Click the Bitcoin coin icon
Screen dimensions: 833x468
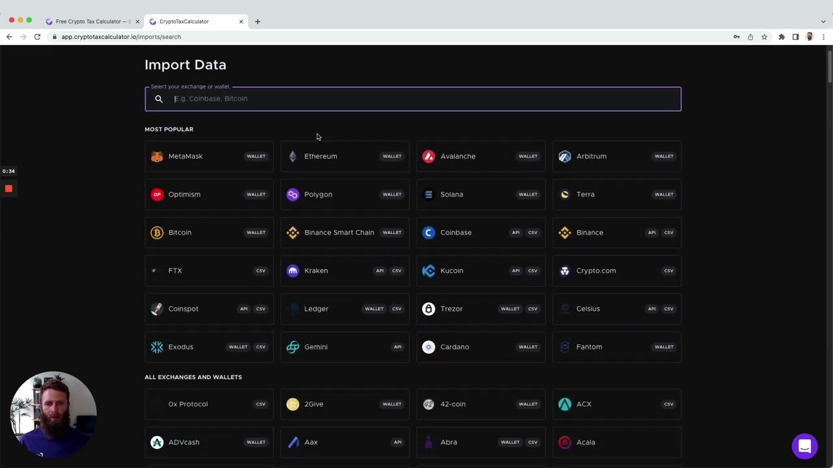tap(157, 233)
